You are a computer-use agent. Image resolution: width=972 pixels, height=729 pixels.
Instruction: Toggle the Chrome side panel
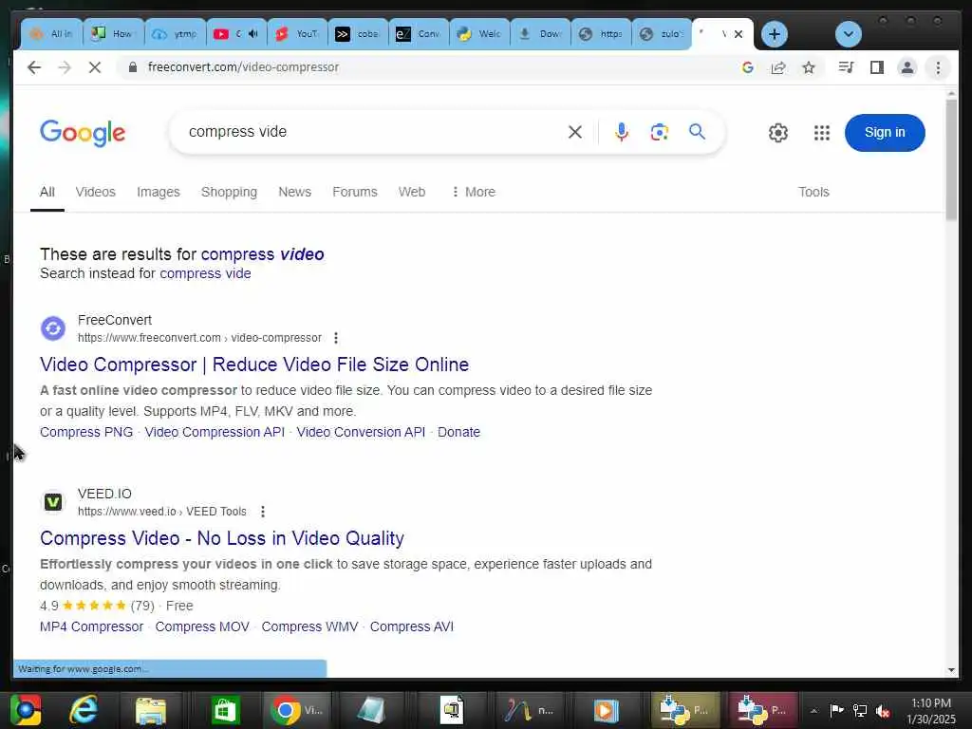point(876,67)
